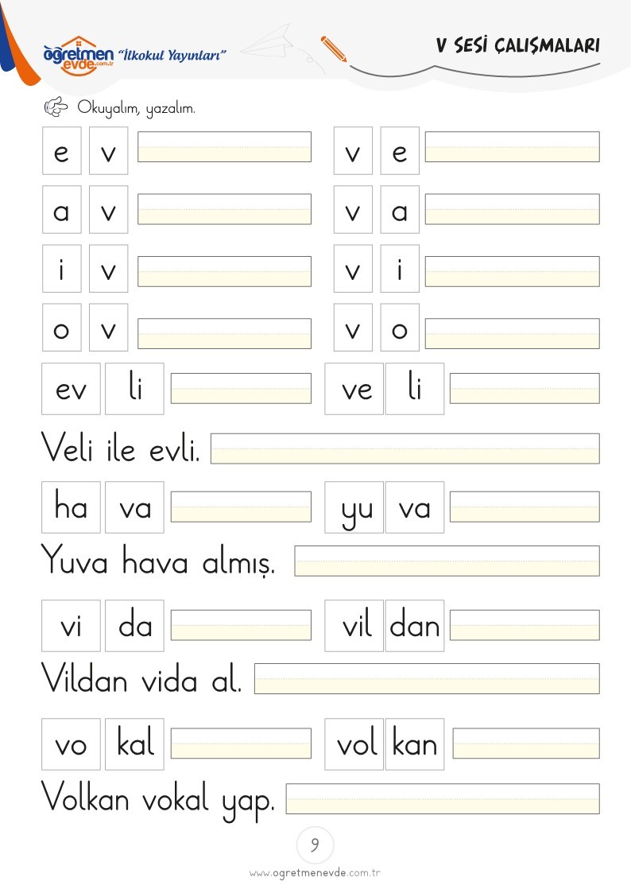The height and width of the screenshot is (893, 631).
Task: Click the 'Okuyalım, yazalım.' instruction
Action: tap(137, 107)
